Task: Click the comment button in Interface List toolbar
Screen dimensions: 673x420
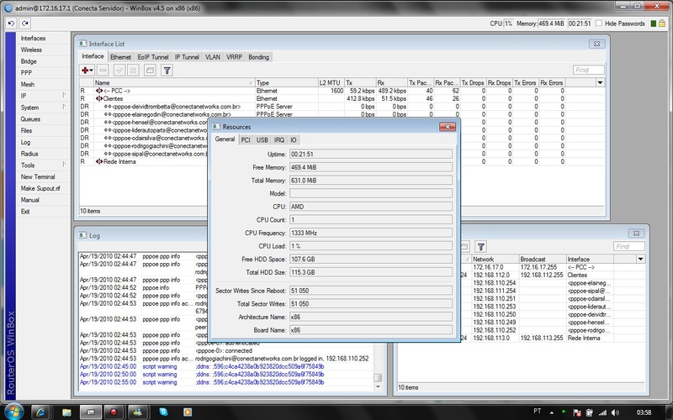Action: 150,71
